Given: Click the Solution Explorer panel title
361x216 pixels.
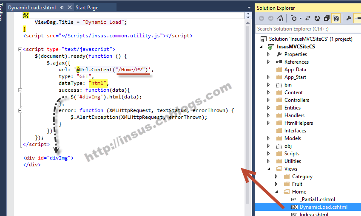Looking at the screenshot, I should 276,8.
